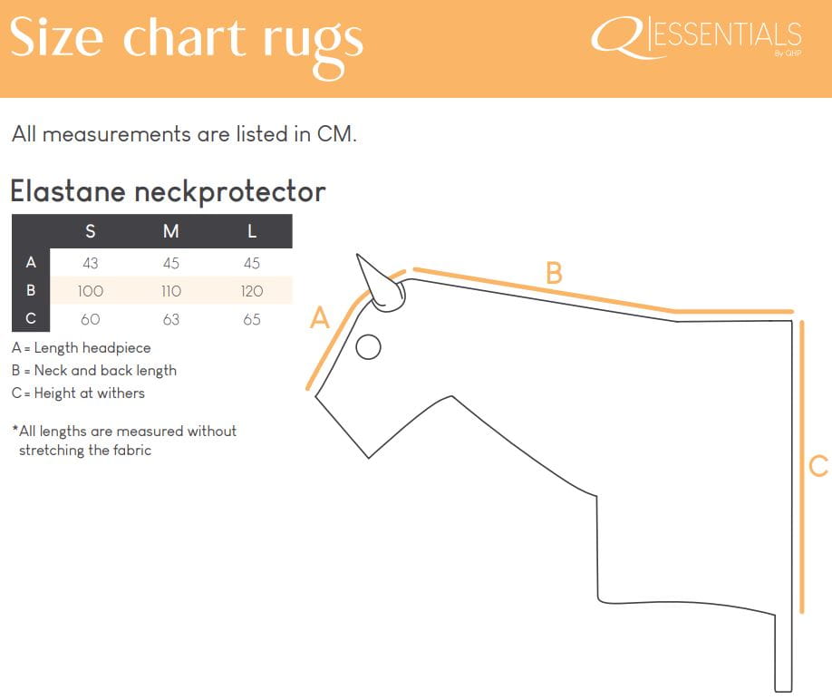The height and width of the screenshot is (699, 832).
Task: Click the value 43 in row A
Action: click(91, 263)
